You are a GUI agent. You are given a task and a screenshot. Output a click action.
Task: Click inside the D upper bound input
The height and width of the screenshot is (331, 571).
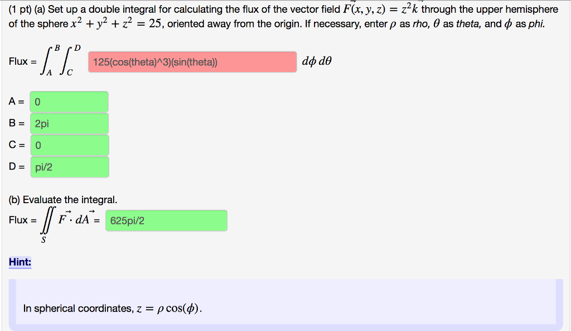pyautogui.click(x=69, y=167)
